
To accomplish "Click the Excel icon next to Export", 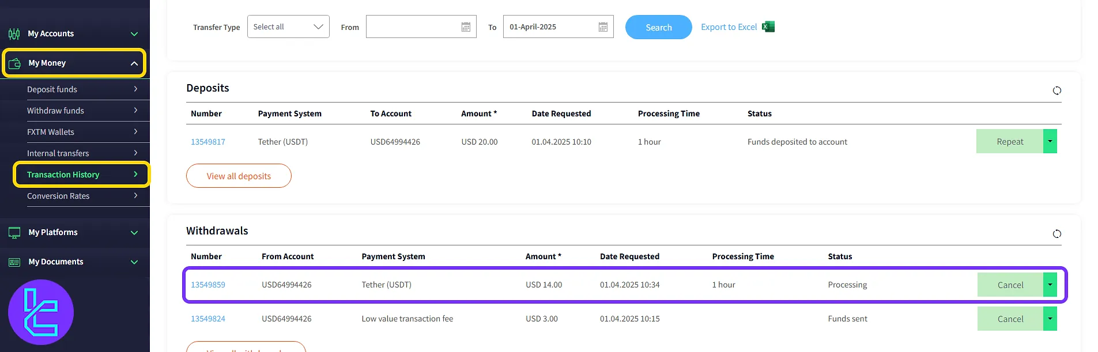I will point(768,27).
